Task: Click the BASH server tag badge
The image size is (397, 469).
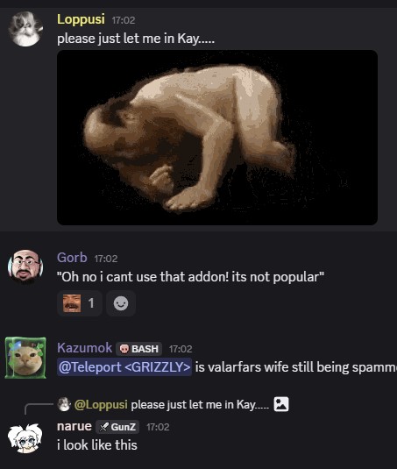Action: [x=139, y=349]
